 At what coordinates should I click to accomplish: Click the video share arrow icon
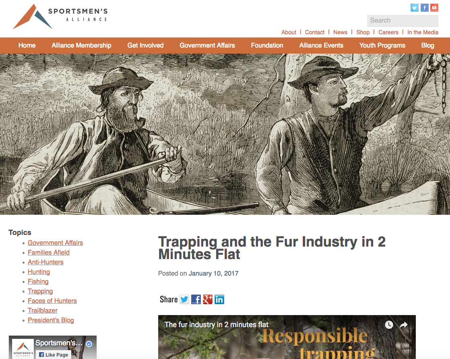coord(403,325)
